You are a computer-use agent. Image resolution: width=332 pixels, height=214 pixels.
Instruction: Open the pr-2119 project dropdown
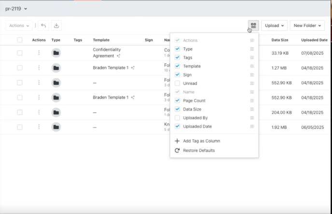[16, 9]
